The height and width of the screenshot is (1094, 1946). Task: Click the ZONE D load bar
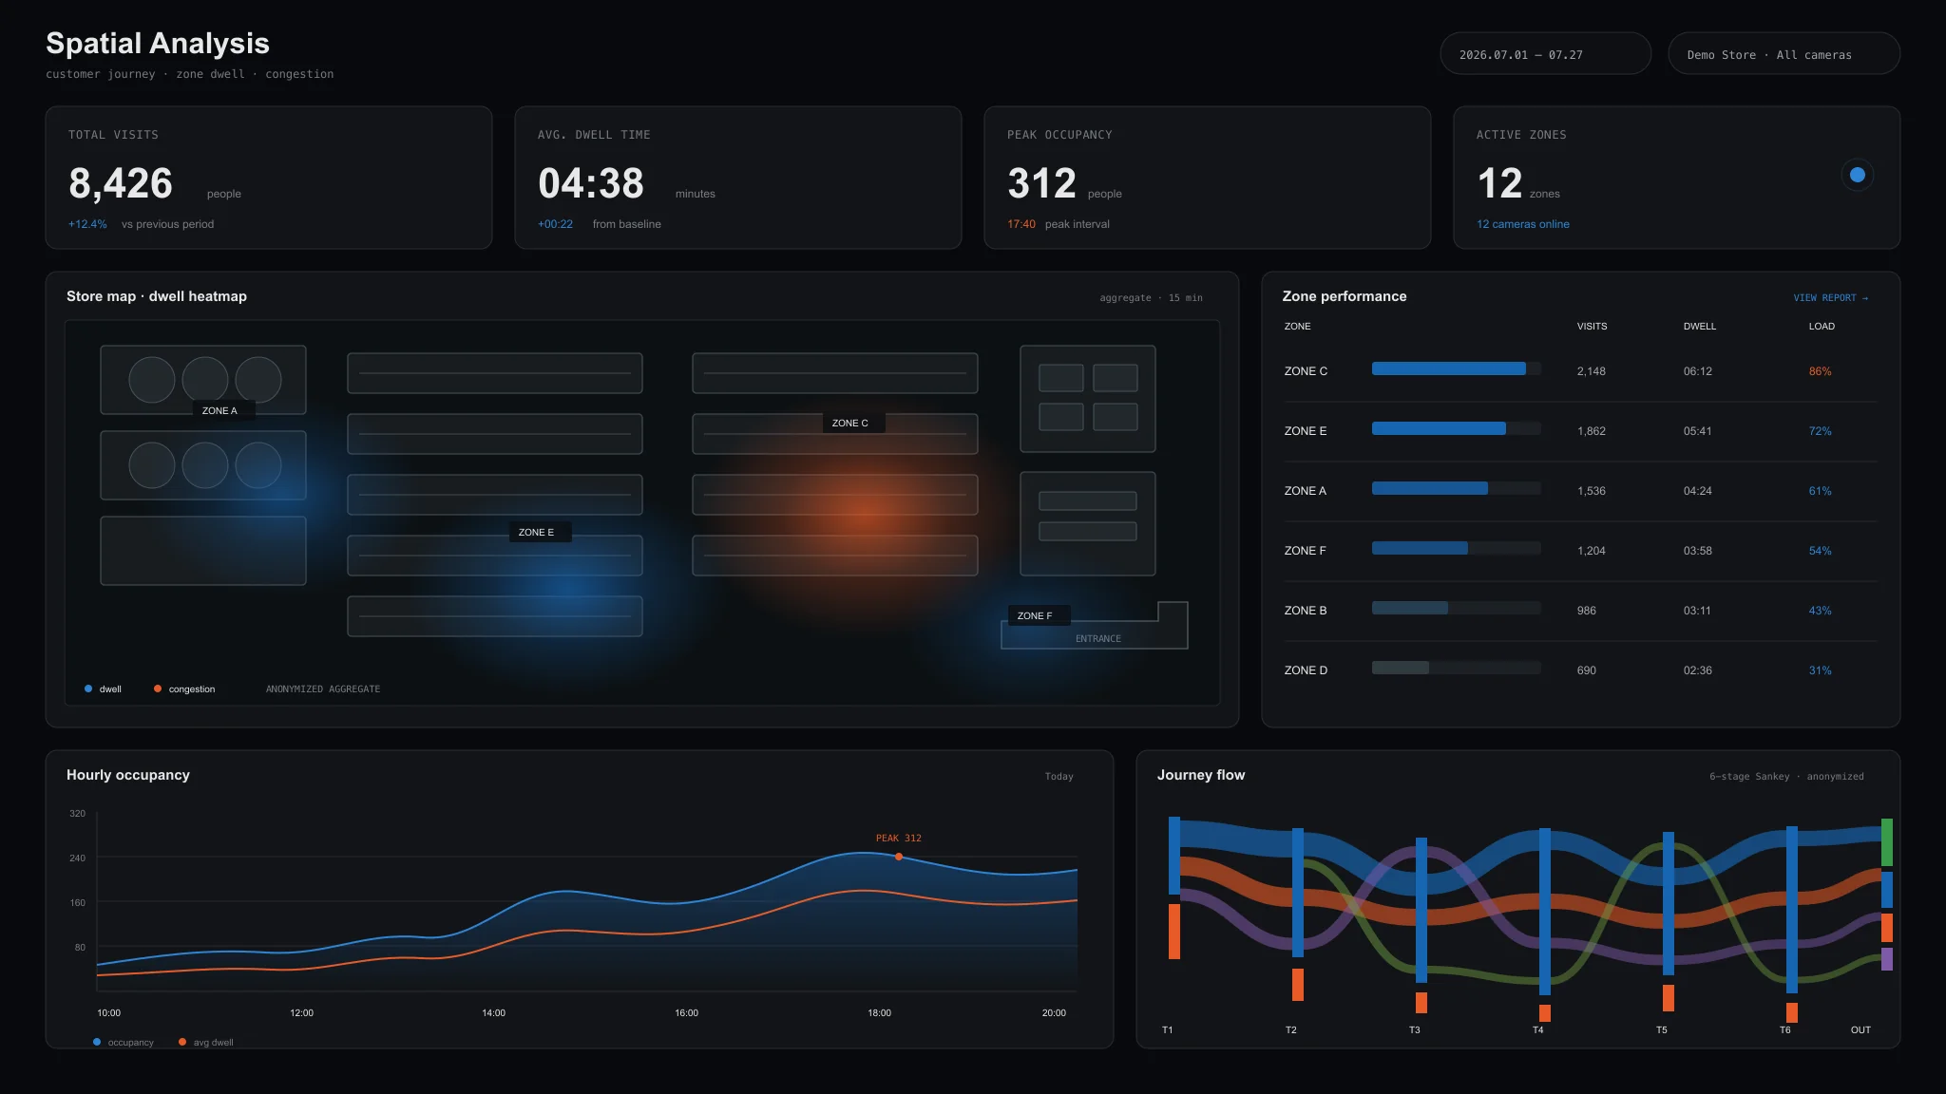coord(1456,668)
